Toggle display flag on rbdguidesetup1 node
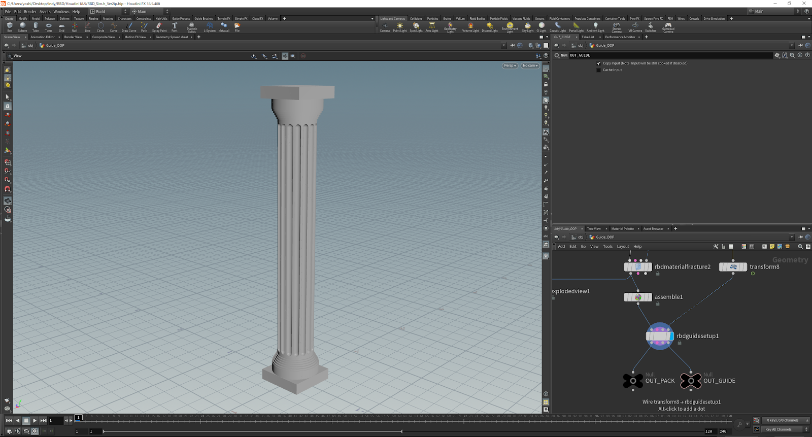 click(671, 336)
